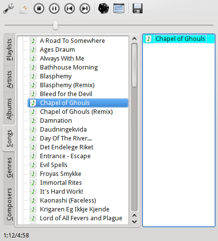
Task: Select song It's Hard Work!
Action: (x=62, y=192)
